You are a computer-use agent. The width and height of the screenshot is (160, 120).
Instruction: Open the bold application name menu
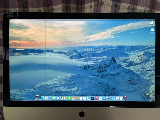click(16, 20)
